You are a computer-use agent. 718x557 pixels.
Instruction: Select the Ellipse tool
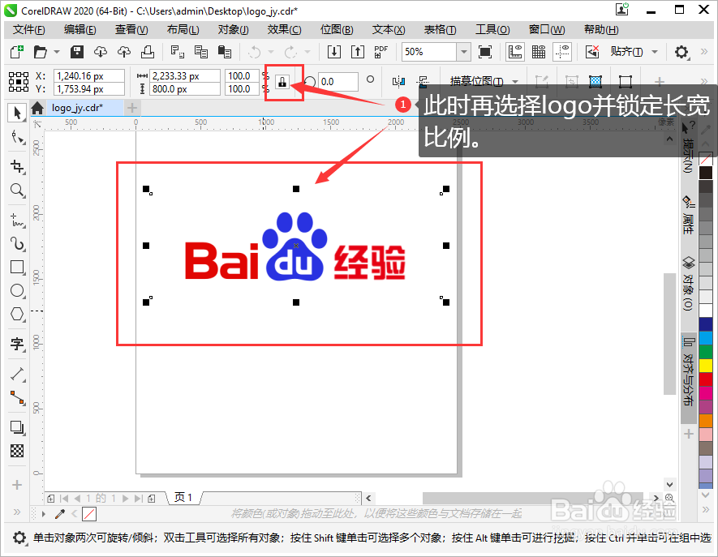tap(17, 290)
